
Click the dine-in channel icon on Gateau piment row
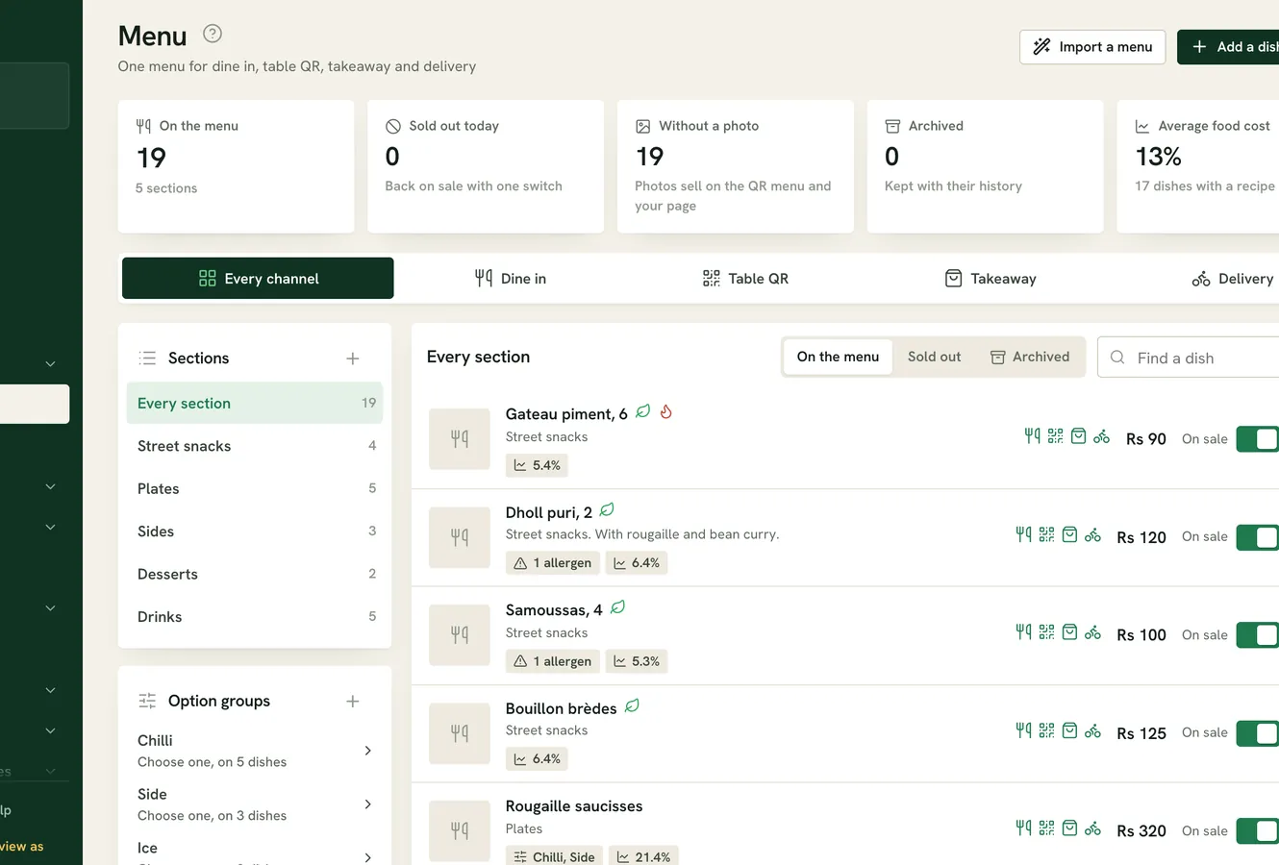tap(1032, 436)
